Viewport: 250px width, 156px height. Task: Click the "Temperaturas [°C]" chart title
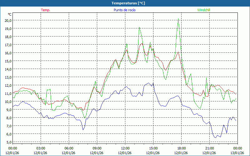[128, 3]
